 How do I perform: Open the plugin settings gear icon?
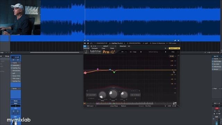coord(165,48)
